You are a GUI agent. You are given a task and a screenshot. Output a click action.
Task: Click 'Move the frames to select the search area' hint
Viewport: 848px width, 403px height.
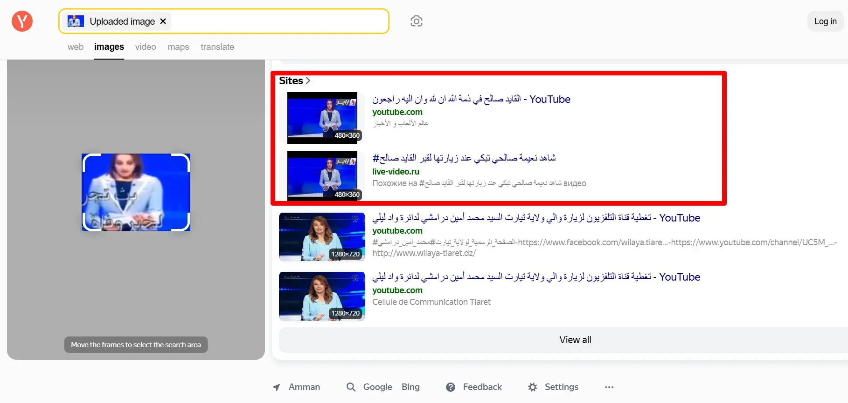pos(136,345)
